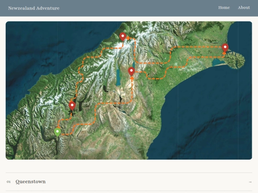Expand the Queenstown row using its right arrow
Viewport: 258px width, 193px height.
[250, 182]
